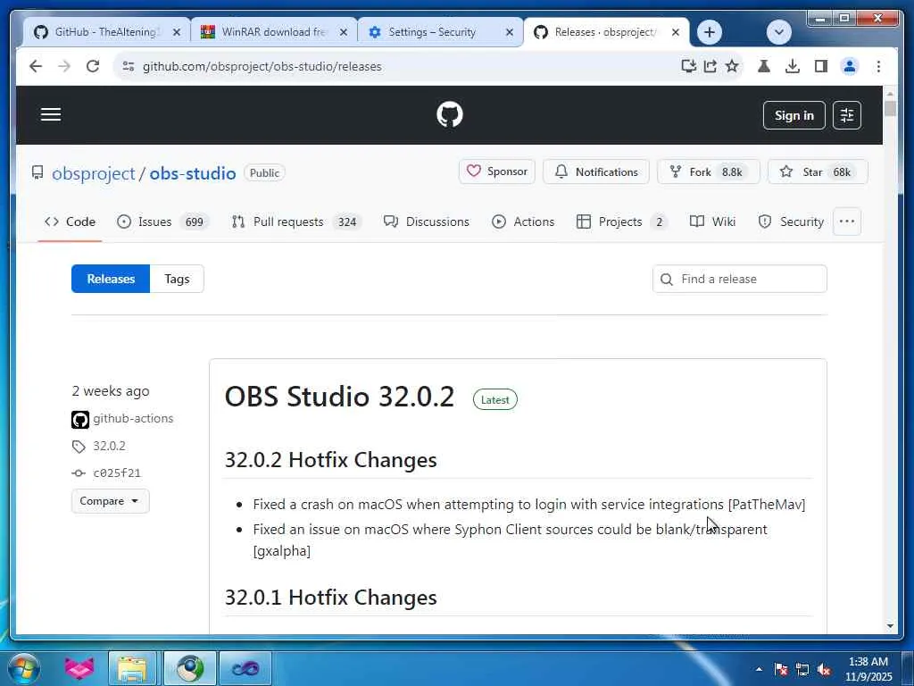Open the GitHub appearance settings icon button

point(847,115)
